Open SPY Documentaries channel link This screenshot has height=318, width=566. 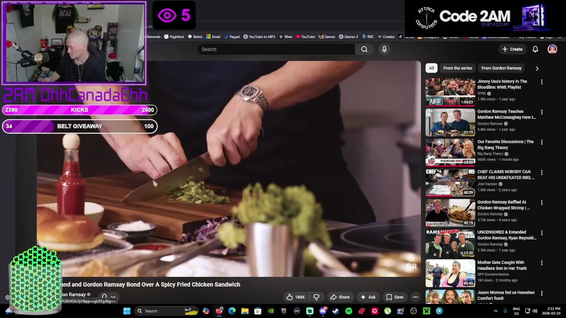click(493, 274)
